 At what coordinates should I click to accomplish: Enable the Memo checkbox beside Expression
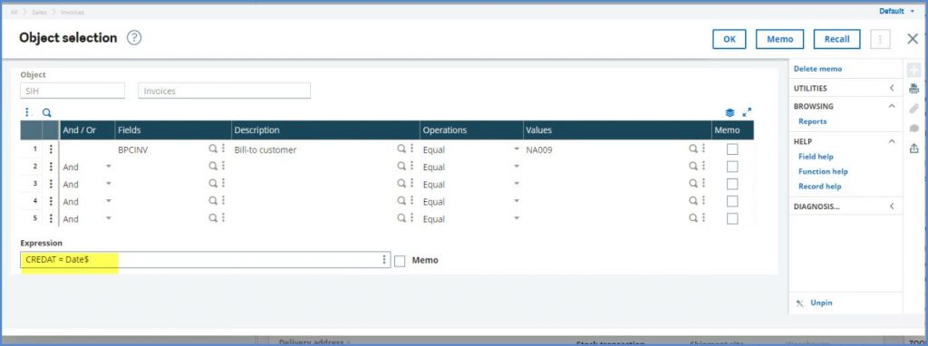[400, 261]
